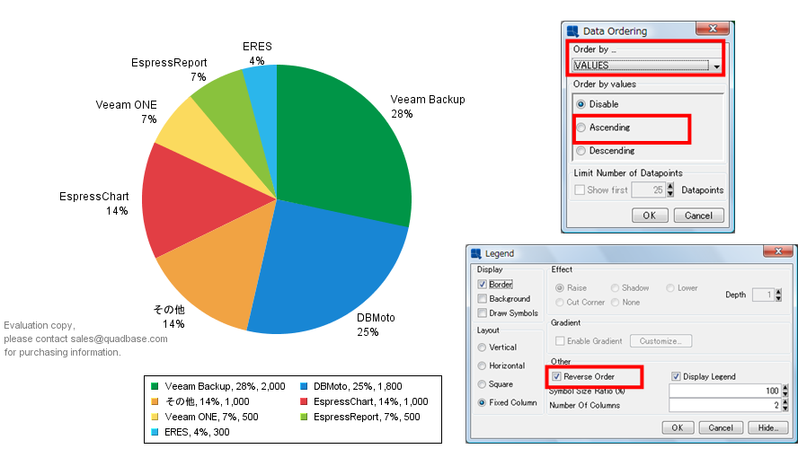Click the Hide button in Legend dialog
The height and width of the screenshot is (449, 798).
point(768,427)
